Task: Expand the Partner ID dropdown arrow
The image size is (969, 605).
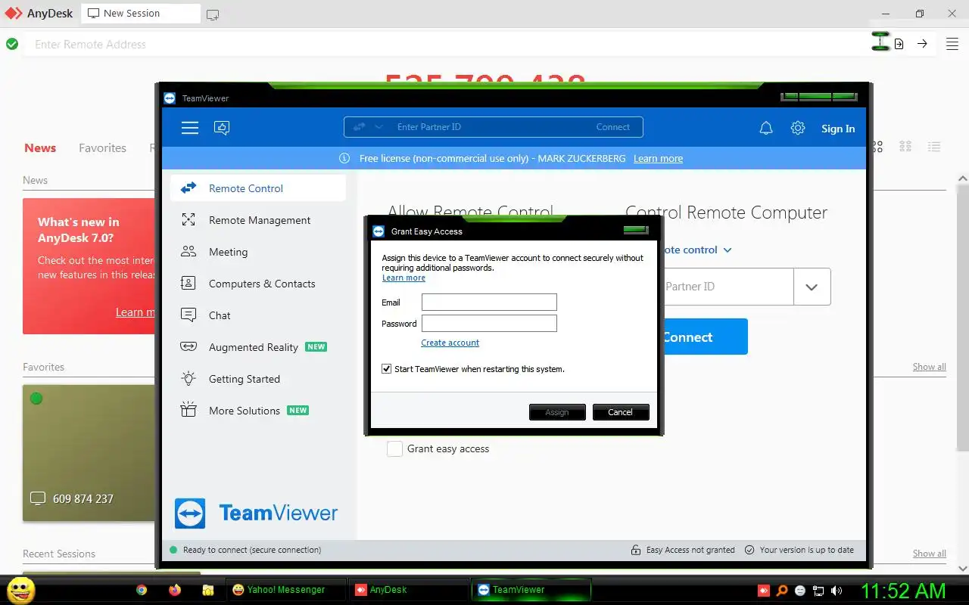Action: [812, 287]
